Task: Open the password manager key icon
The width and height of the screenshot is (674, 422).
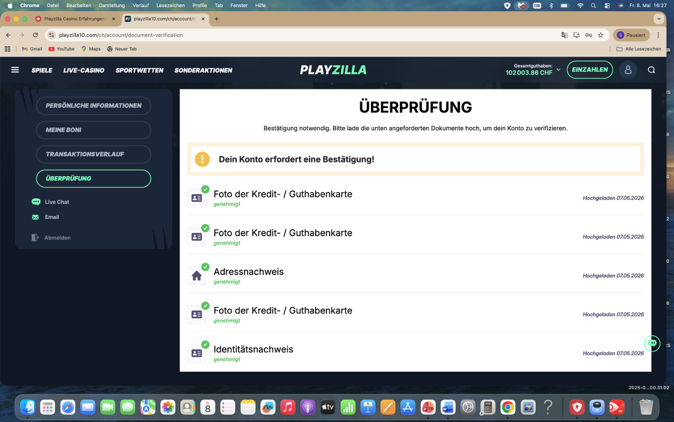Action: (x=589, y=35)
